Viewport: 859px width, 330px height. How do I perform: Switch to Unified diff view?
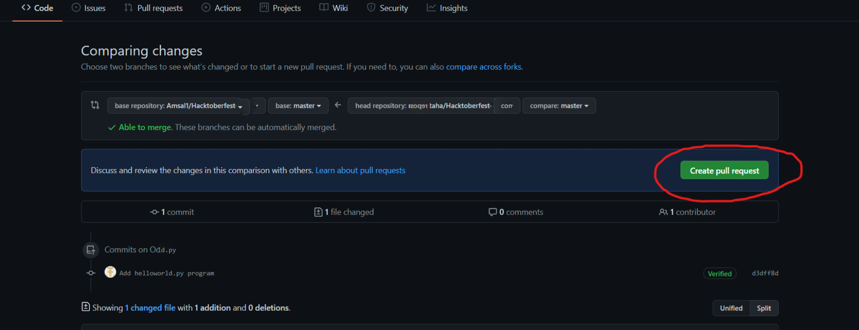[x=731, y=308]
